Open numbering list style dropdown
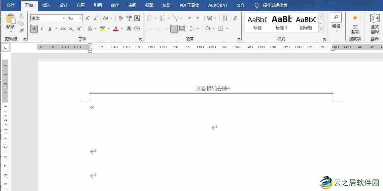 [169, 18]
